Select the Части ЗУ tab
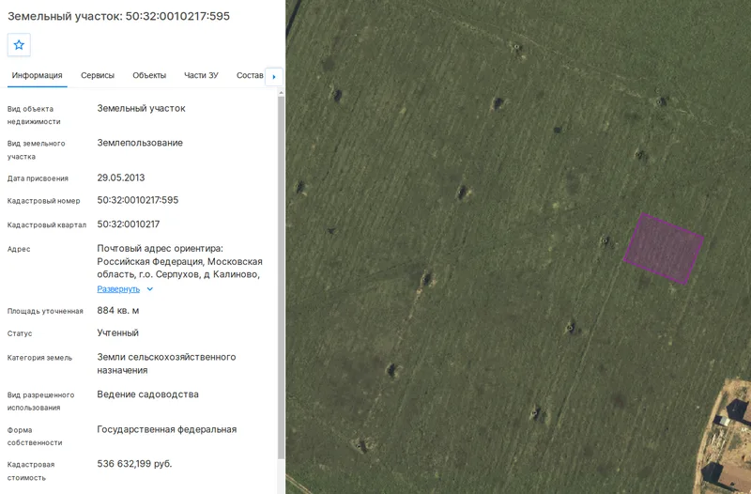 click(x=201, y=75)
